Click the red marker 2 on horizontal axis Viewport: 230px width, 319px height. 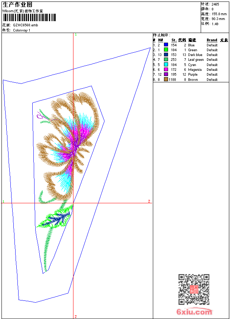(149, 201)
